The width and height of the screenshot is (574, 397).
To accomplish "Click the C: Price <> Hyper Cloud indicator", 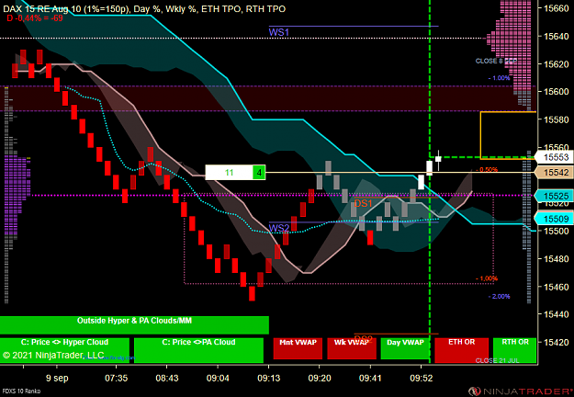I will coord(65,350).
